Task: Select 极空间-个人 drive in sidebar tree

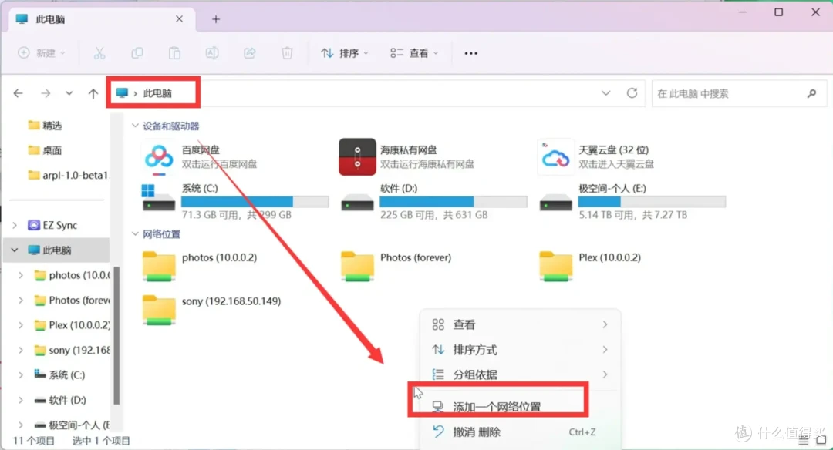Action: click(x=72, y=425)
